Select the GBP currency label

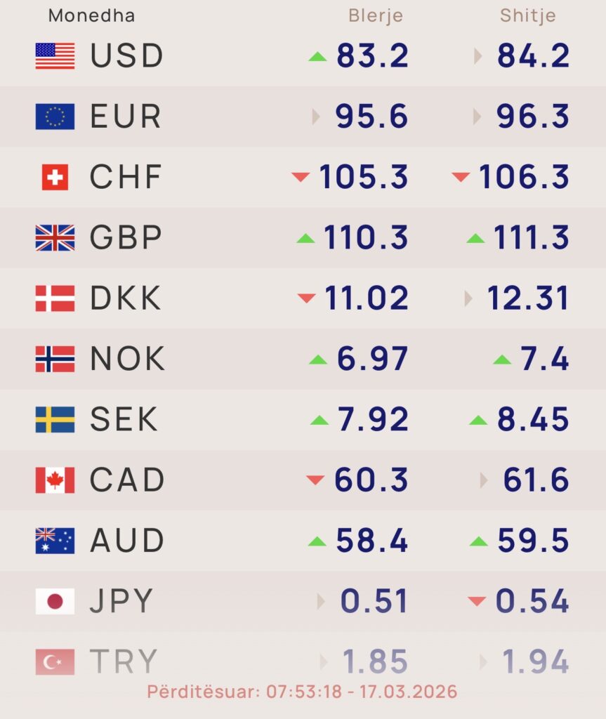[x=126, y=238]
